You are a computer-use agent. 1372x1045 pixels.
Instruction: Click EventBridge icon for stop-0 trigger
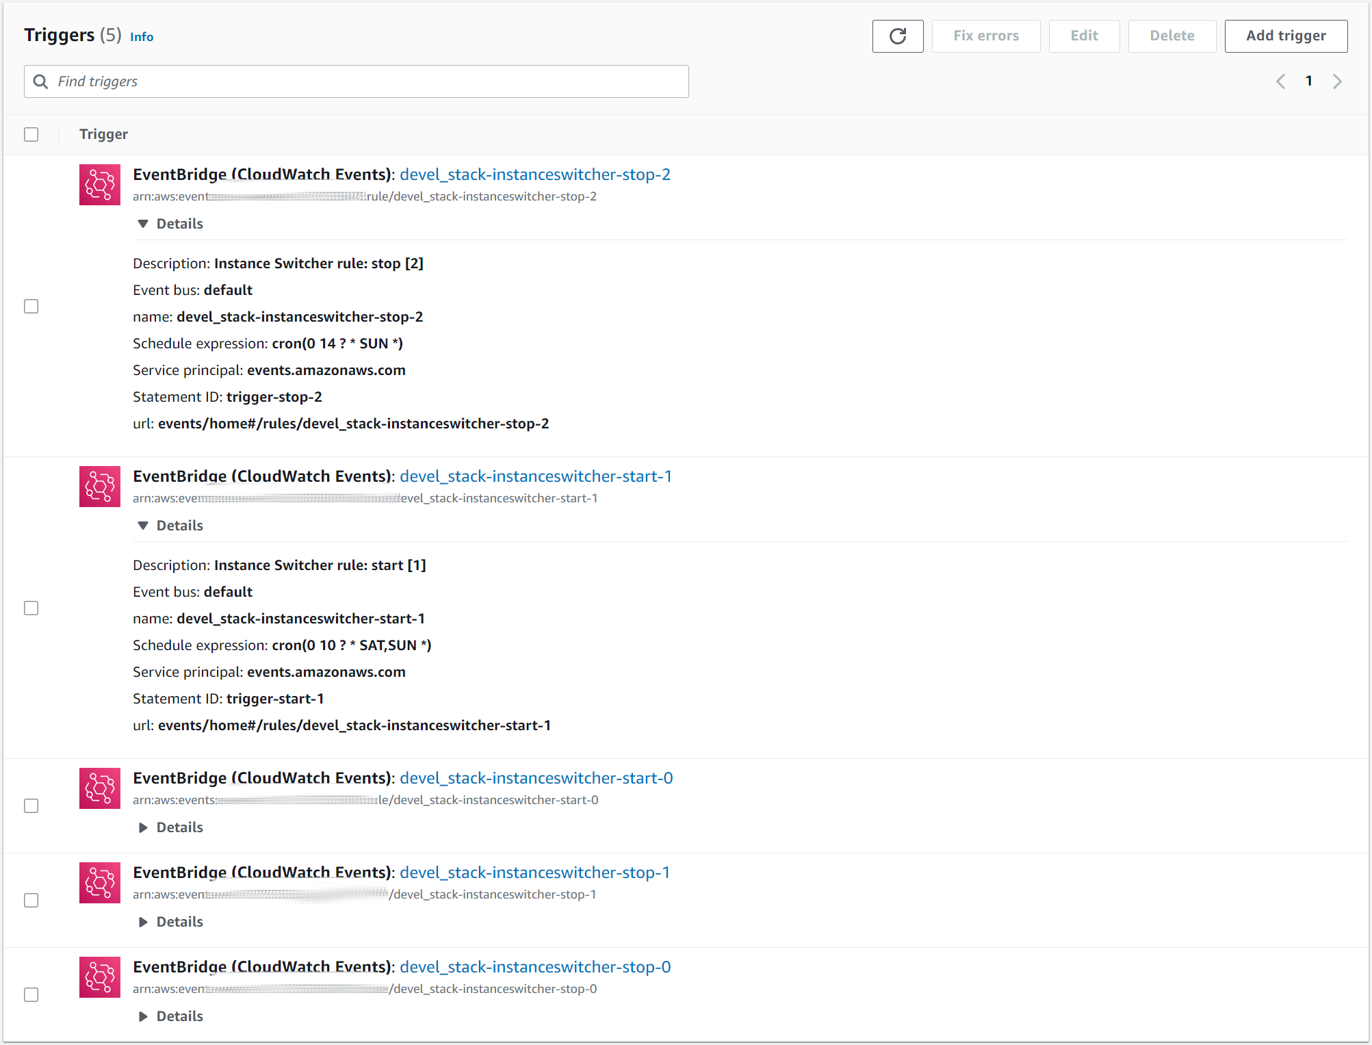[x=100, y=977]
